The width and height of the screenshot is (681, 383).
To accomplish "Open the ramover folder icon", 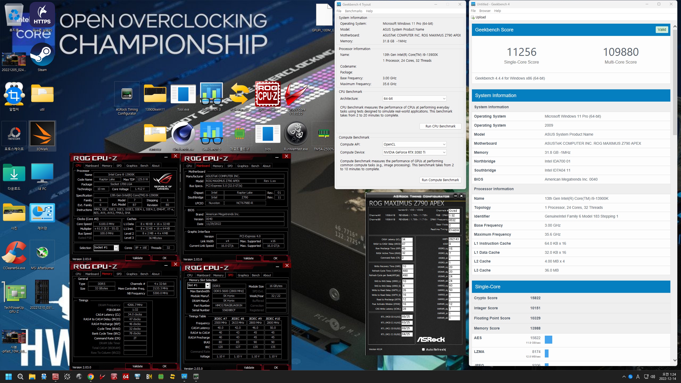I will pyautogui.click(x=155, y=136).
